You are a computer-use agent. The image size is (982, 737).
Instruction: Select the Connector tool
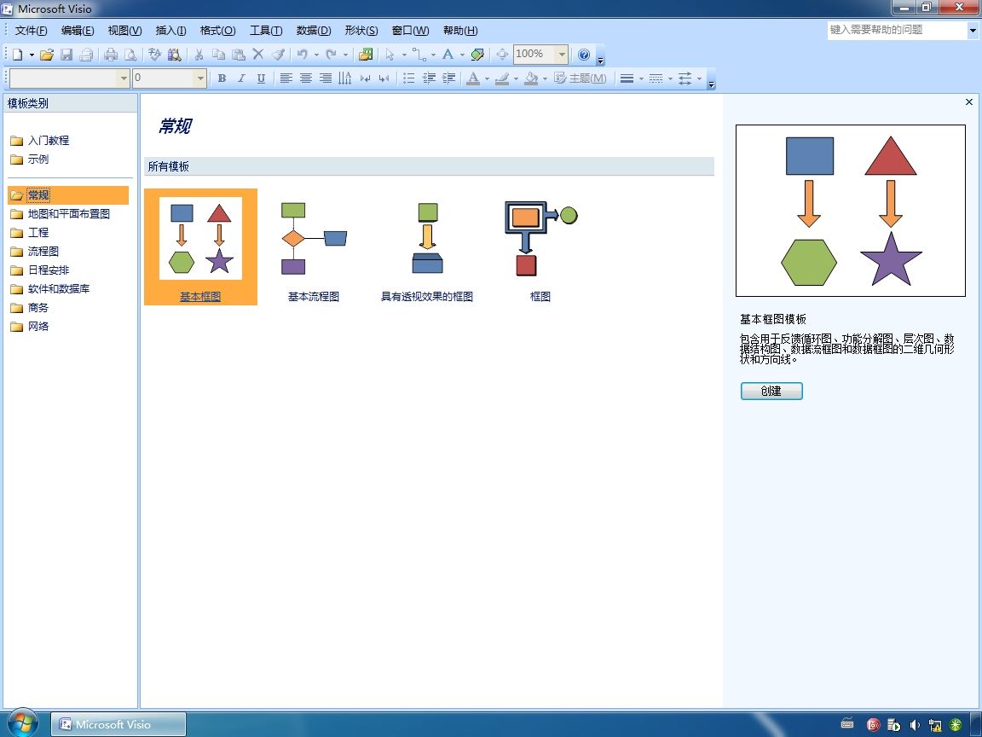(419, 55)
